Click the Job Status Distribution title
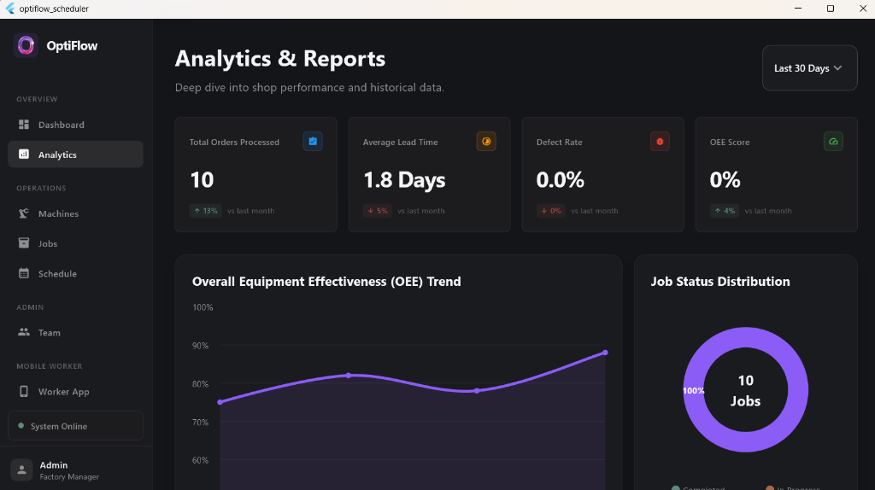This screenshot has height=490, width=875. pyautogui.click(x=720, y=282)
